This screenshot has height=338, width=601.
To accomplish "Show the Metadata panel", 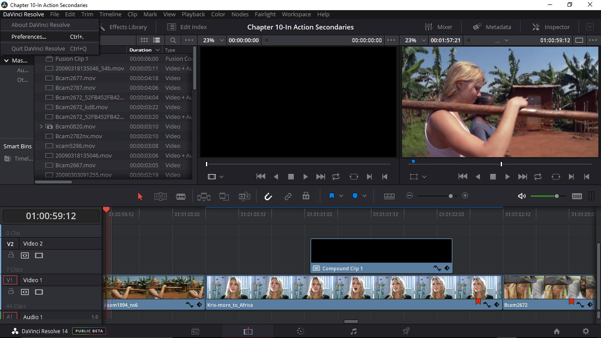I will (x=491, y=27).
